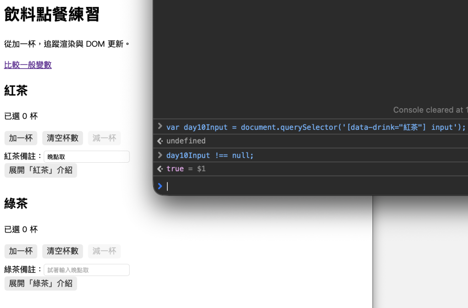Screen dimensions: 468x308
Task: Expand the 展開「紅茶」介紹 section
Action: pos(41,170)
